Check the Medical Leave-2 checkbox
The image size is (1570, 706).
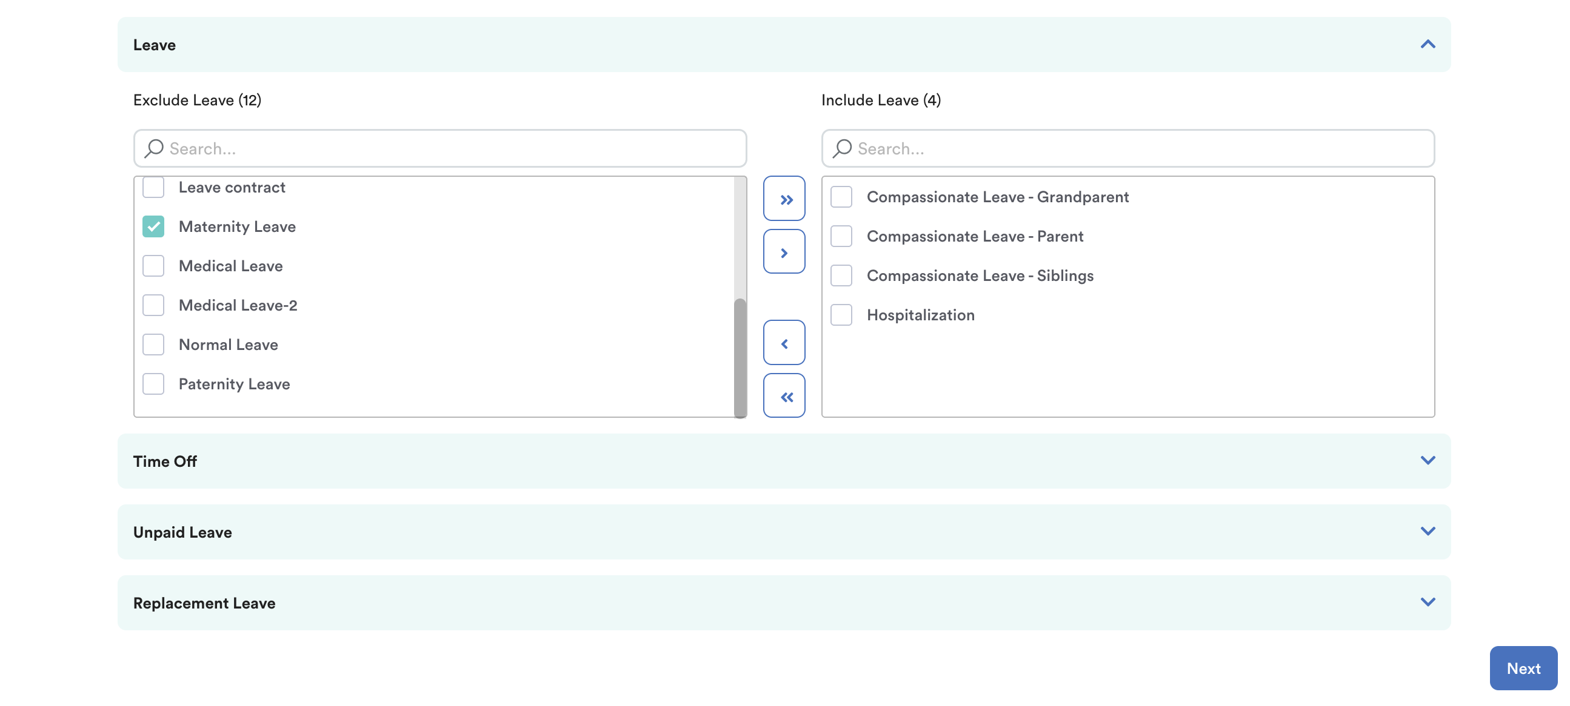coord(153,305)
